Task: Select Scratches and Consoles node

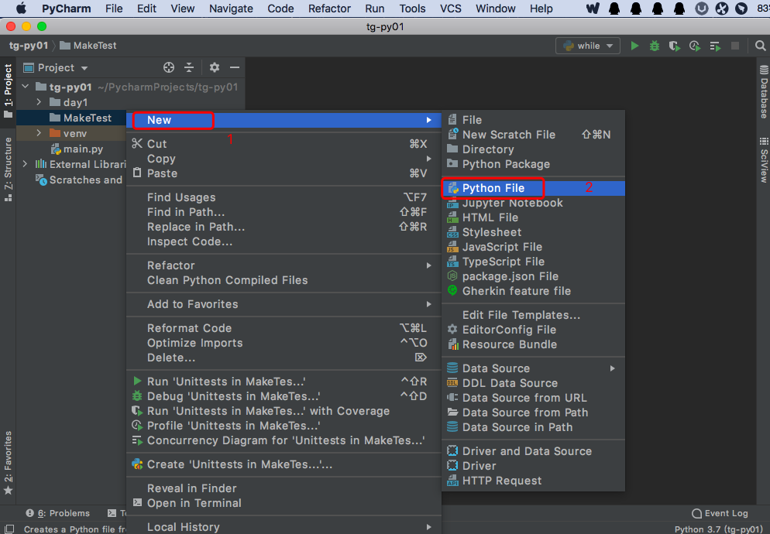Action: click(80, 180)
